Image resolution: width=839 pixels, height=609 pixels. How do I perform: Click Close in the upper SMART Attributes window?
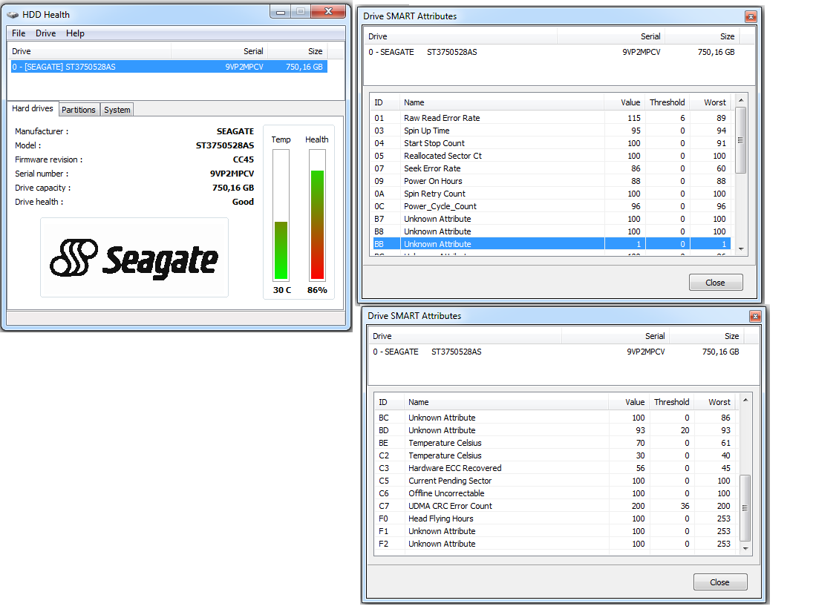click(x=716, y=283)
